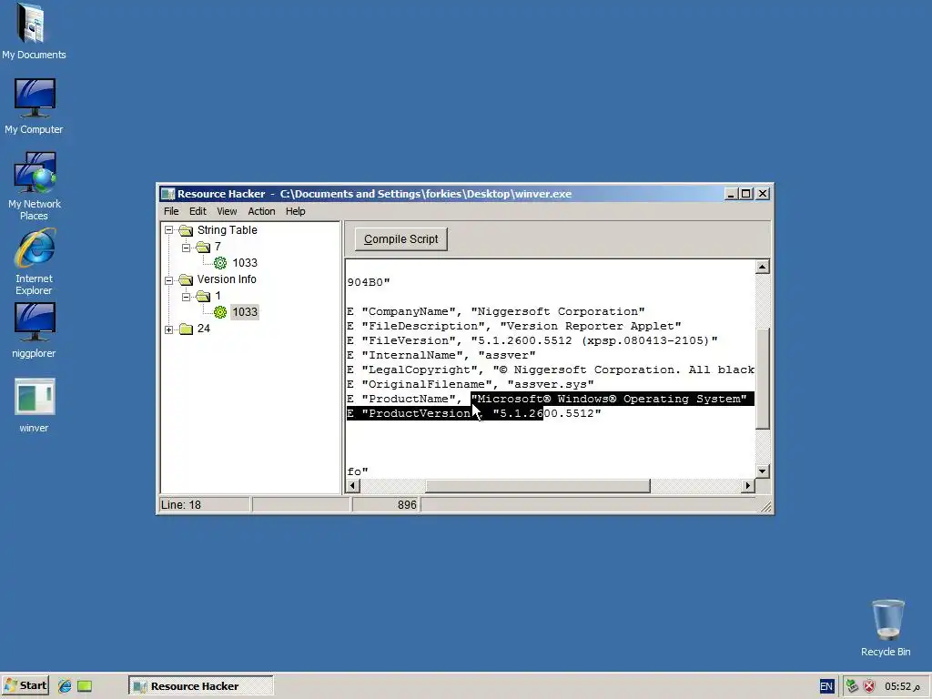
Task: Click the "Line: 18" status bar field
Action: (205, 504)
